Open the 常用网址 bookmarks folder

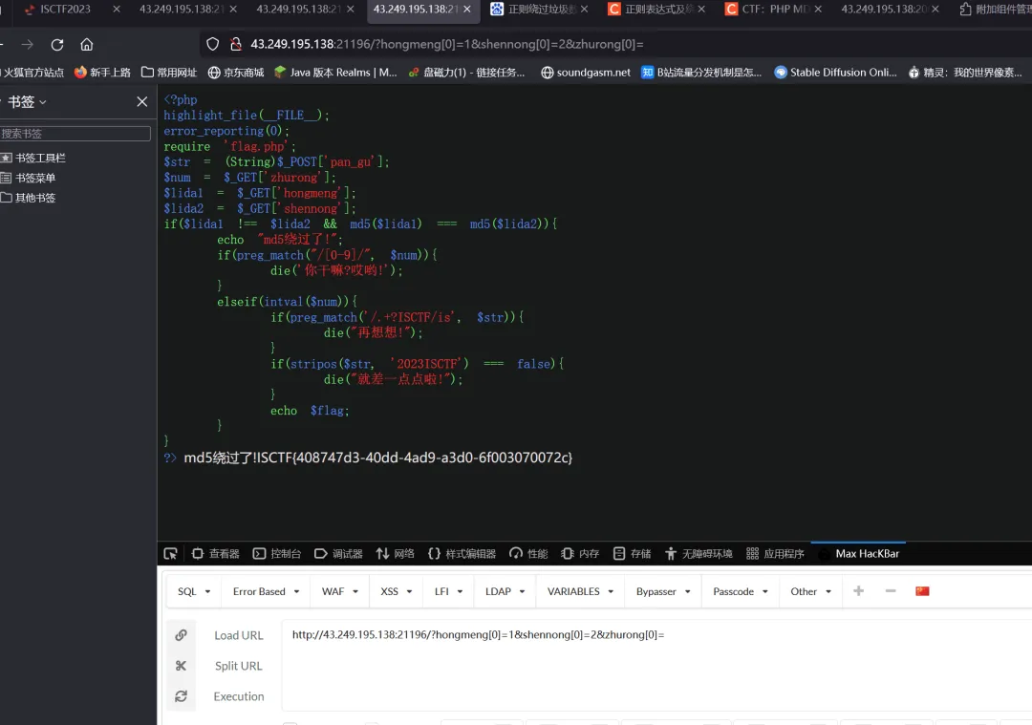pos(169,73)
